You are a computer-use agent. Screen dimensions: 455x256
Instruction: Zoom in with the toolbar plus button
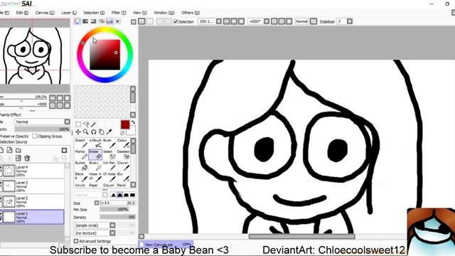[x=234, y=21]
